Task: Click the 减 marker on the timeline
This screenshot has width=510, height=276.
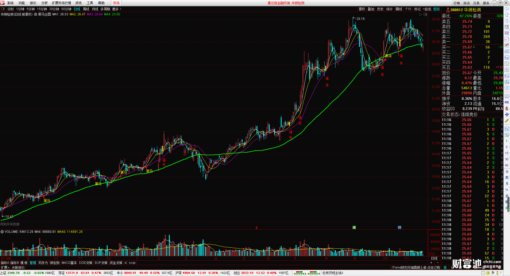Action: [x=354, y=228]
